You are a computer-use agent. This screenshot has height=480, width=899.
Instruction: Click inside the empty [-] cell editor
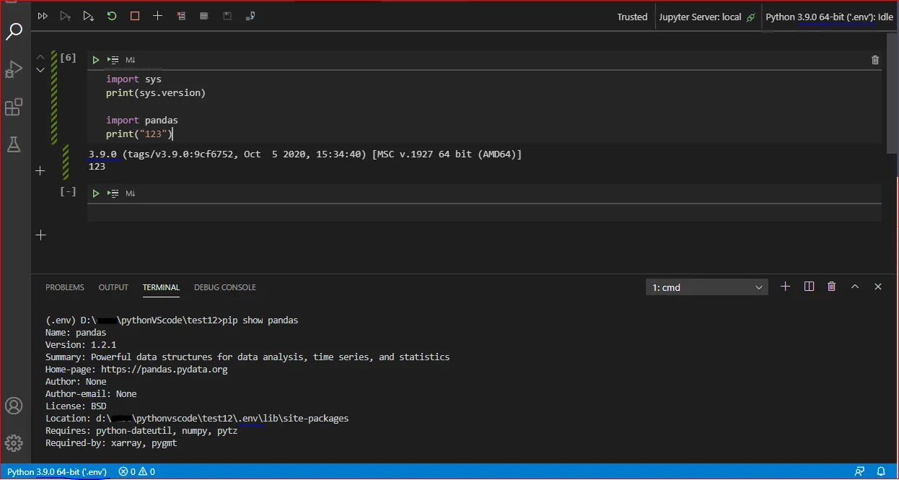coord(484,212)
